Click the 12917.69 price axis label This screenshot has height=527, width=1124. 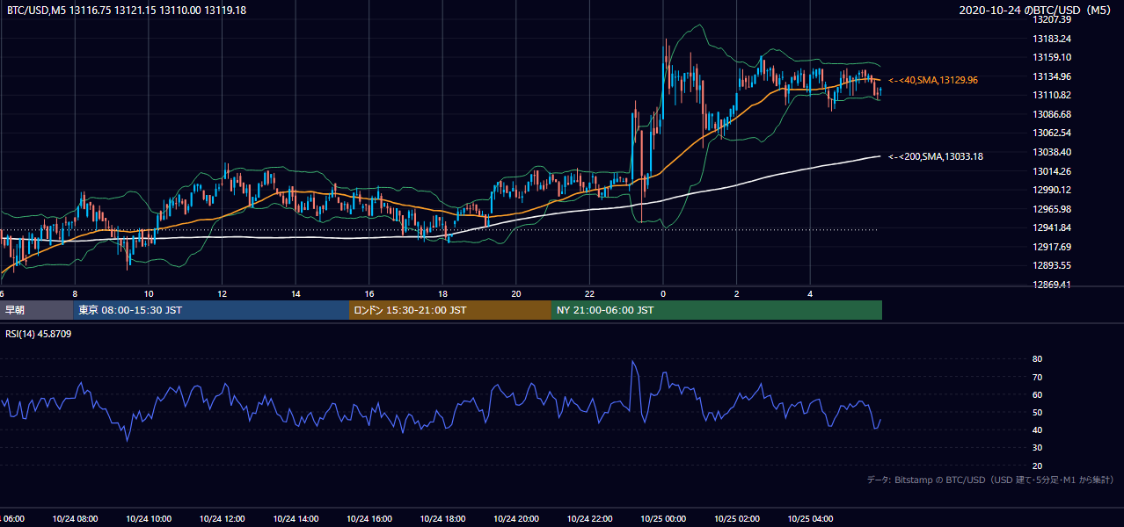pos(1052,246)
